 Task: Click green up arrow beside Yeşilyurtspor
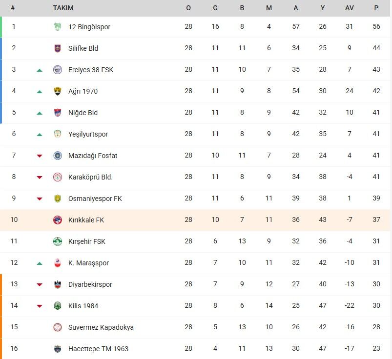point(40,135)
